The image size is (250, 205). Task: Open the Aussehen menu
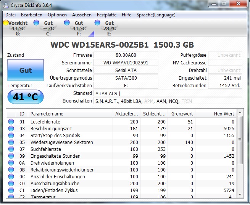point(82,15)
